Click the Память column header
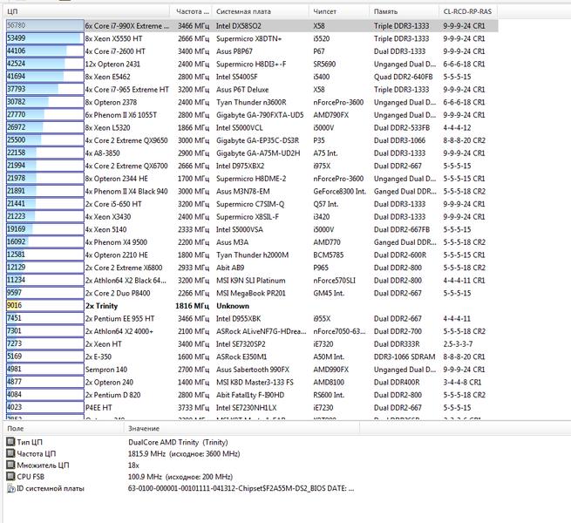This screenshot has width=571, height=523. click(404, 11)
